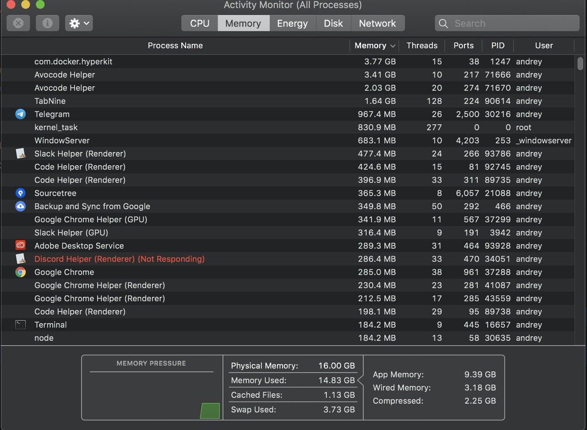Select the Adobe Desktop Service name
The image size is (587, 430).
pyautogui.click(x=79, y=246)
